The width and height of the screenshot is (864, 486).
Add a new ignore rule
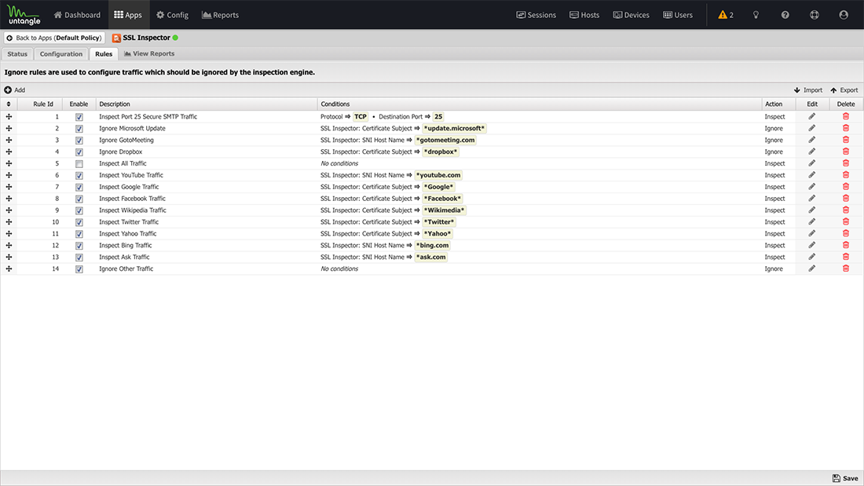pyautogui.click(x=15, y=90)
